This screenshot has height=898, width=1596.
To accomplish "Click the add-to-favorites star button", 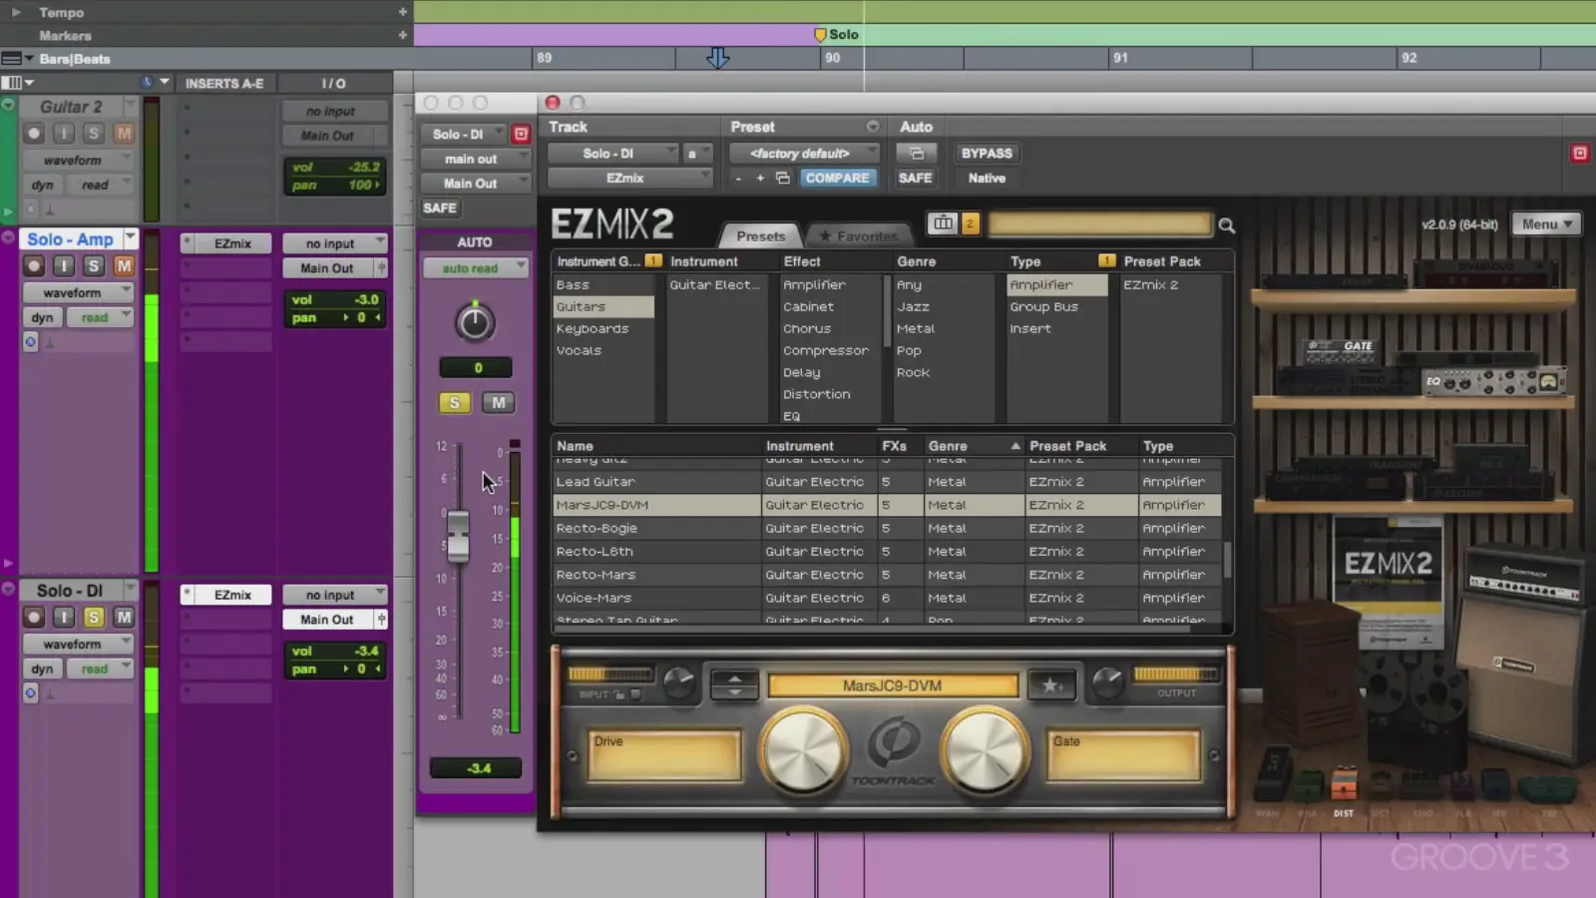I will (1051, 685).
